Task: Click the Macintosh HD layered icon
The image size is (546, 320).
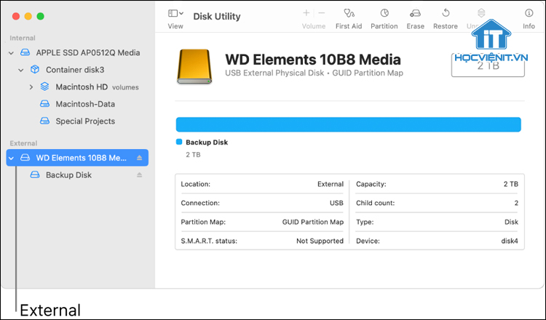Action: (x=44, y=87)
